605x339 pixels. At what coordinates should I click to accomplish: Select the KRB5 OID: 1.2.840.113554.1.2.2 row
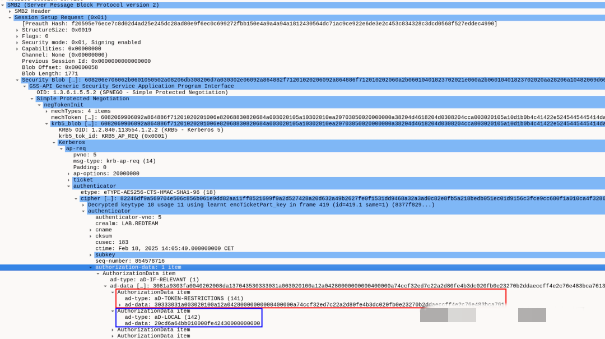141,130
